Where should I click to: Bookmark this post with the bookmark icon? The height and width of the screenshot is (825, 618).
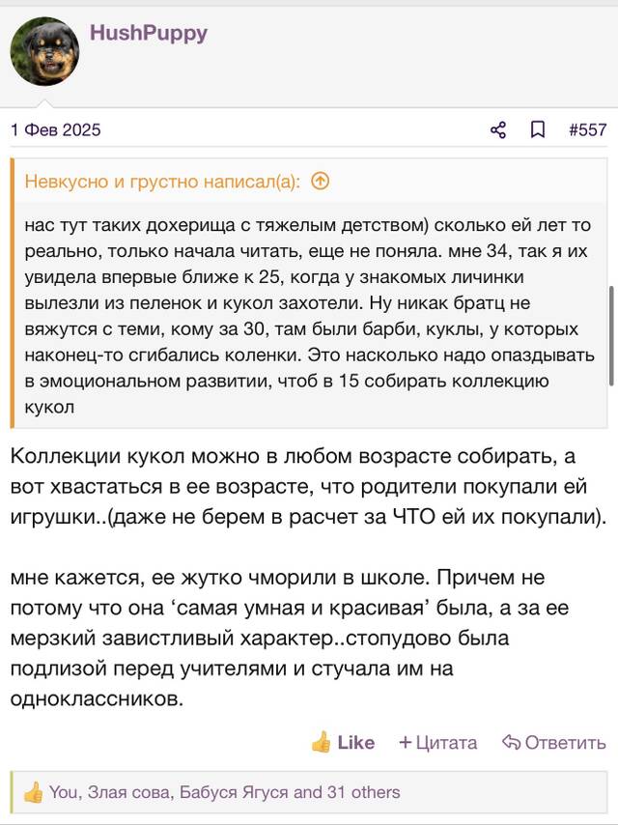537,130
